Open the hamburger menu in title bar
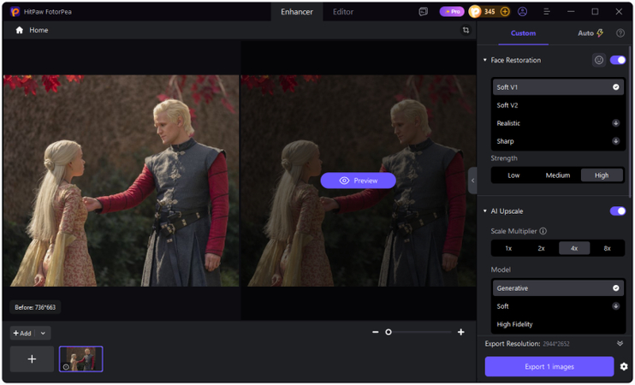The height and width of the screenshot is (385, 635). click(546, 12)
